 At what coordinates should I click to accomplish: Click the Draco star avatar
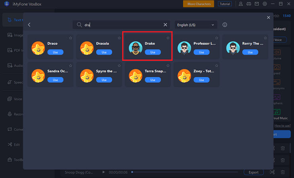(x=38, y=48)
